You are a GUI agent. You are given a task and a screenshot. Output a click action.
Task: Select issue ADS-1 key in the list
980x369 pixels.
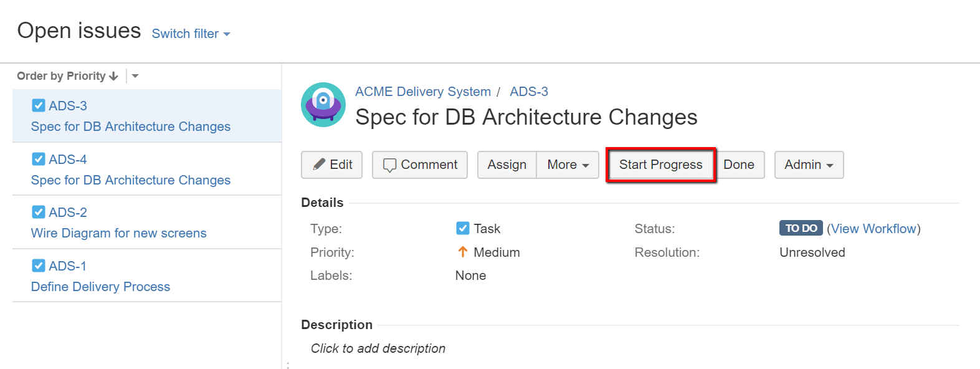[68, 266]
